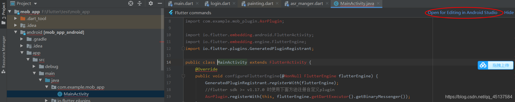Click MainActivity class name in code

(x=232, y=62)
